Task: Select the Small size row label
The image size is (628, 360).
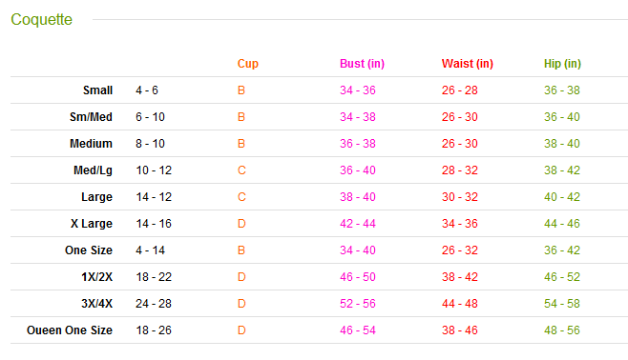Action: click(97, 90)
